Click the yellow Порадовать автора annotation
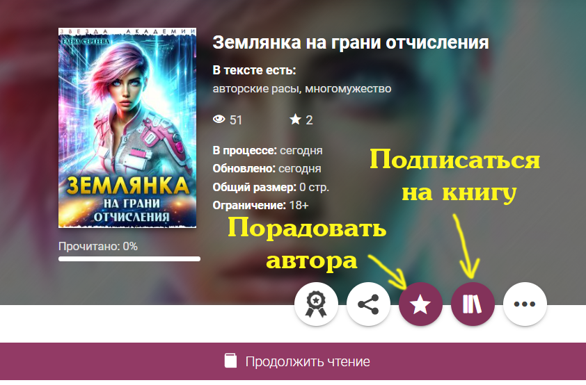Viewport: 586px width, 385px height. [x=307, y=243]
